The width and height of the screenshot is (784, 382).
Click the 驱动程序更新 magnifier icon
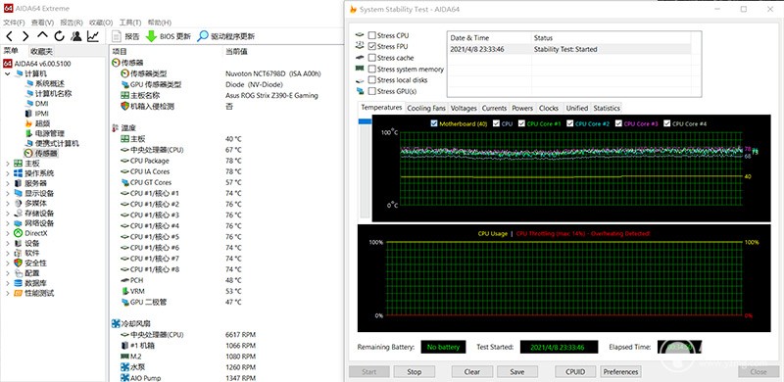(203, 36)
